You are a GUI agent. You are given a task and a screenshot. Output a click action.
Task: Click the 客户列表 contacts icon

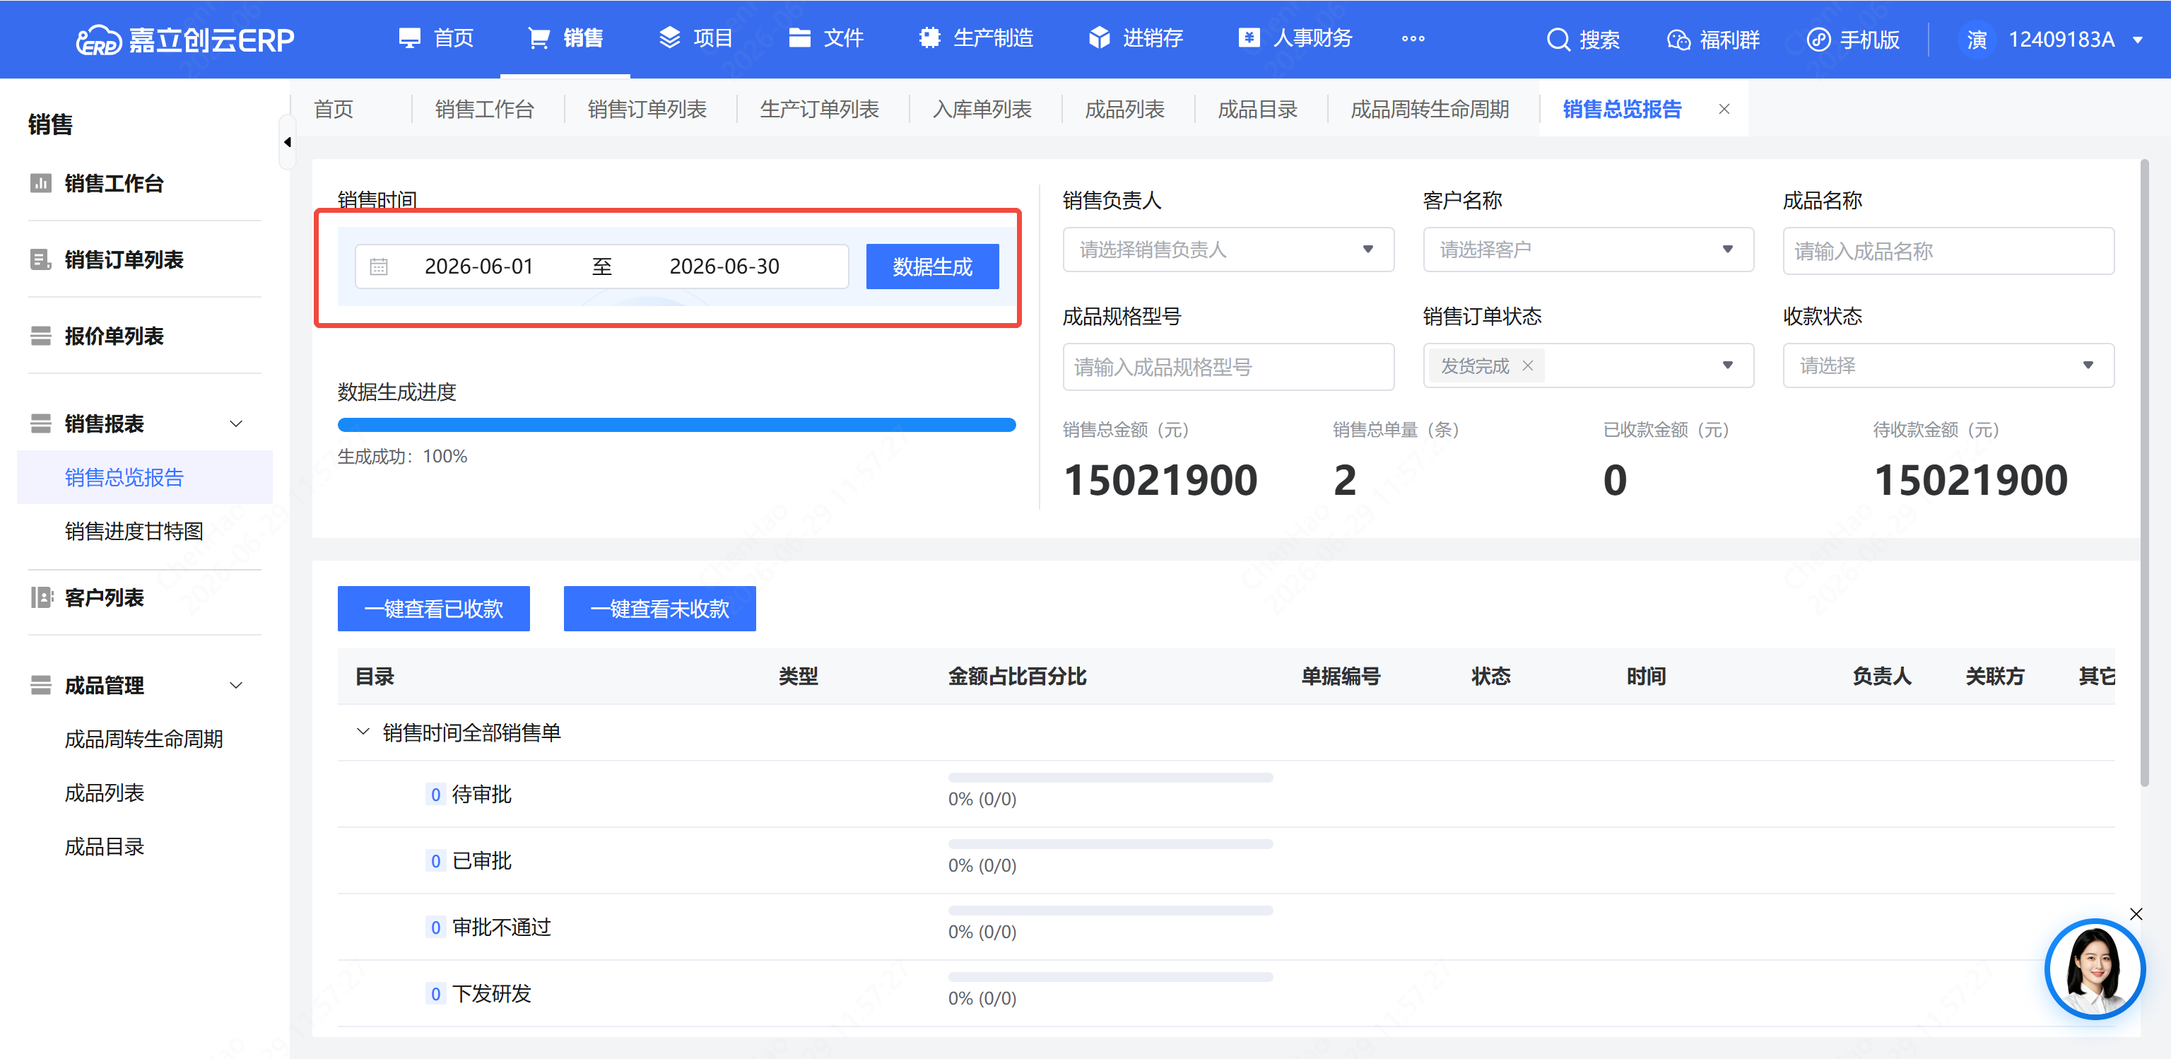tap(40, 597)
